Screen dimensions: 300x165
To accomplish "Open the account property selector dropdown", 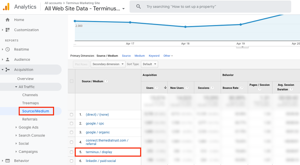I will (x=123, y=9).
